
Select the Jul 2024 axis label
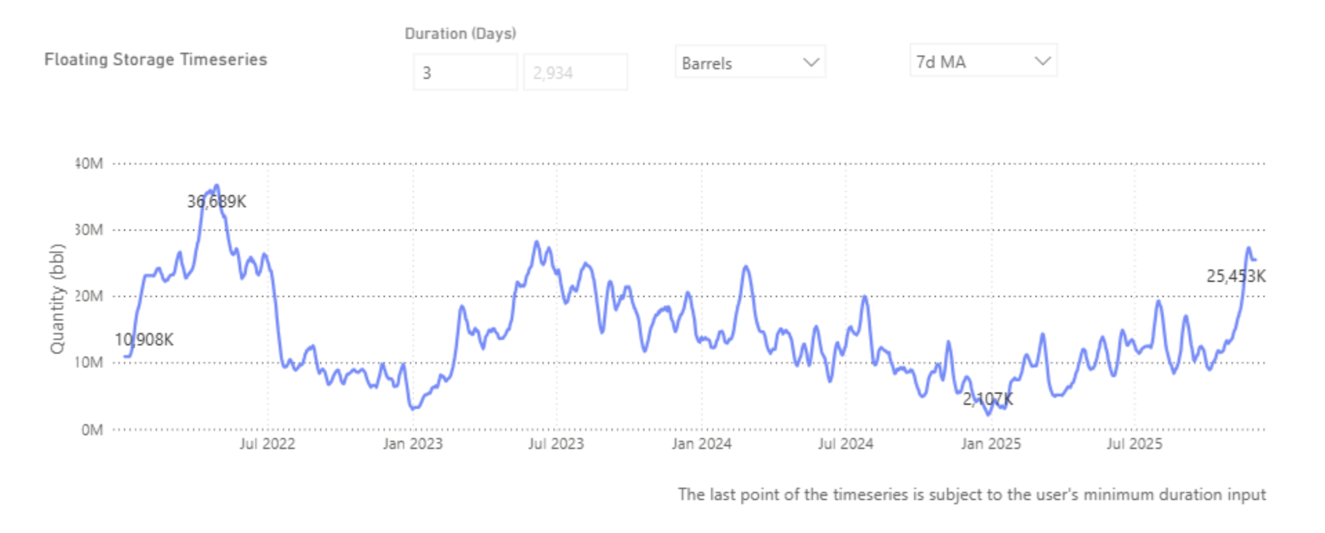pos(846,444)
